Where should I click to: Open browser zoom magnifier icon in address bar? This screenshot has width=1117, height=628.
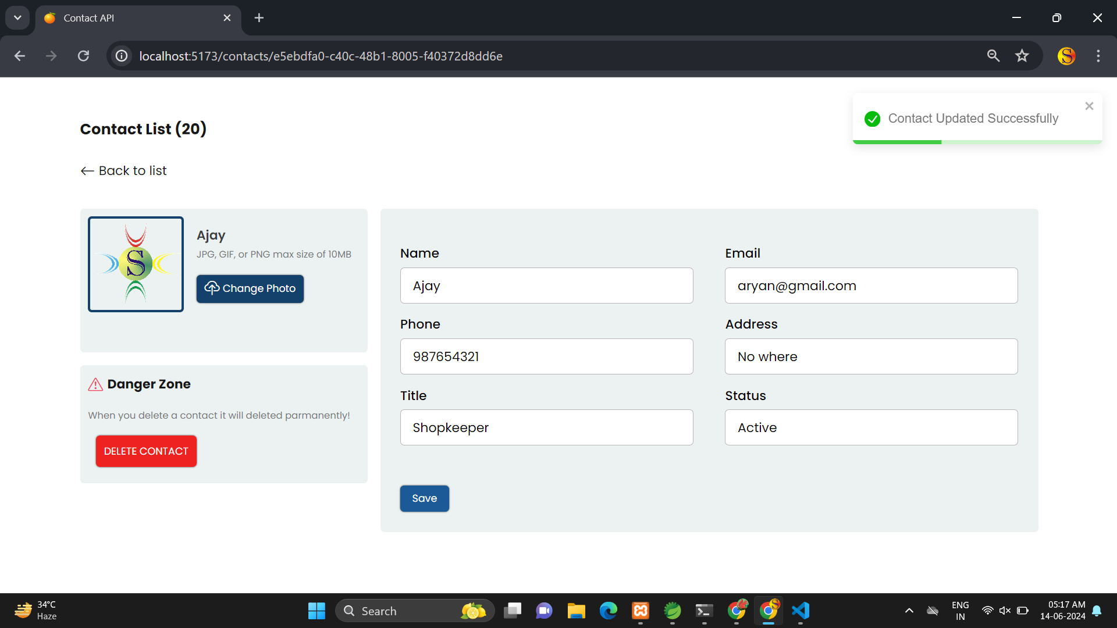click(x=993, y=56)
